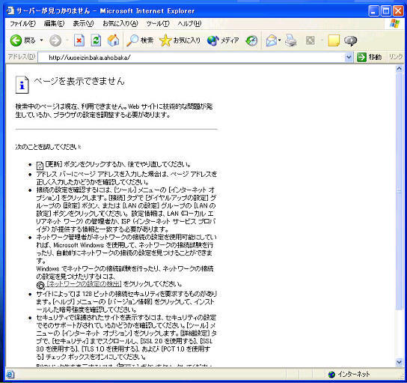Open the お気に入り(A) menu
The image size is (407, 383).
[x=120, y=24]
